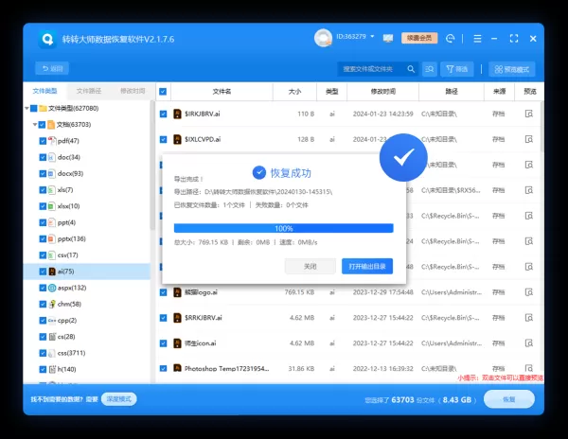
Task: Preview the $IXLCVPD.ai file
Action: click(529, 139)
